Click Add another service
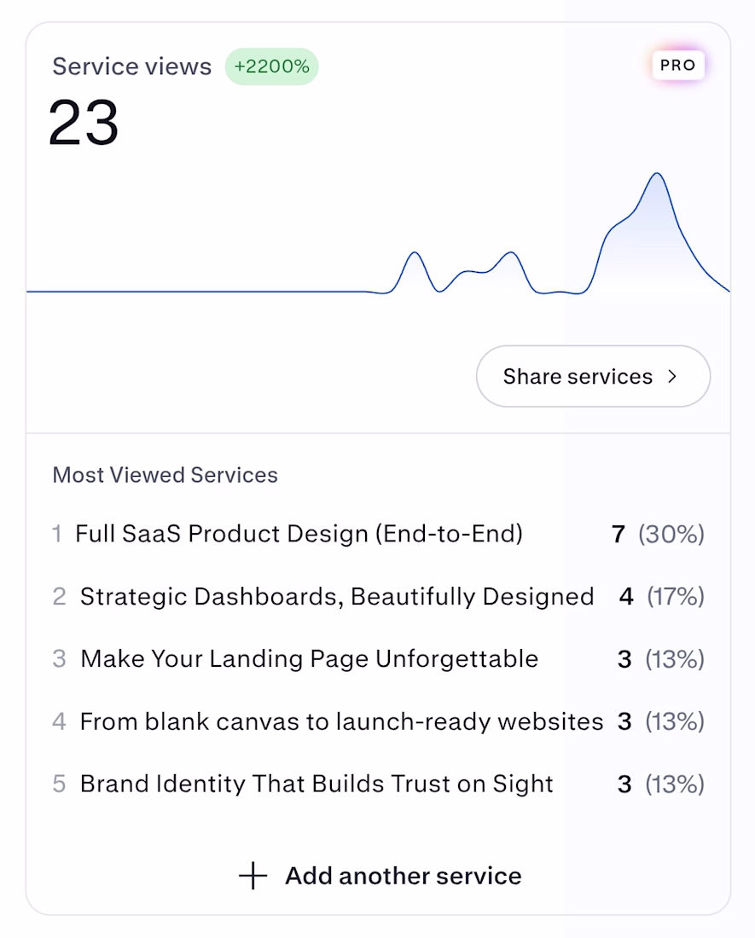The height and width of the screenshot is (938, 755). coord(380,876)
